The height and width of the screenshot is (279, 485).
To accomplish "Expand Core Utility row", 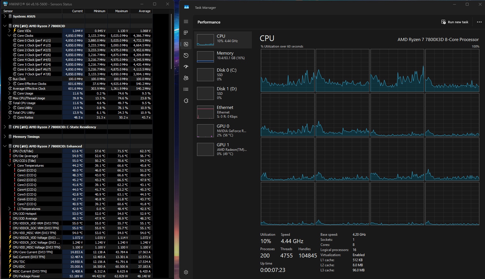I will click(9, 108).
